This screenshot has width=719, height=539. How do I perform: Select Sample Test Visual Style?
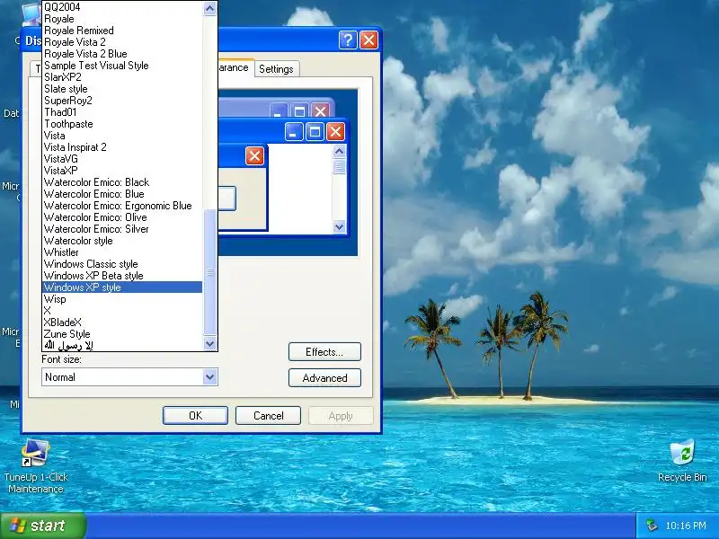pos(122,66)
